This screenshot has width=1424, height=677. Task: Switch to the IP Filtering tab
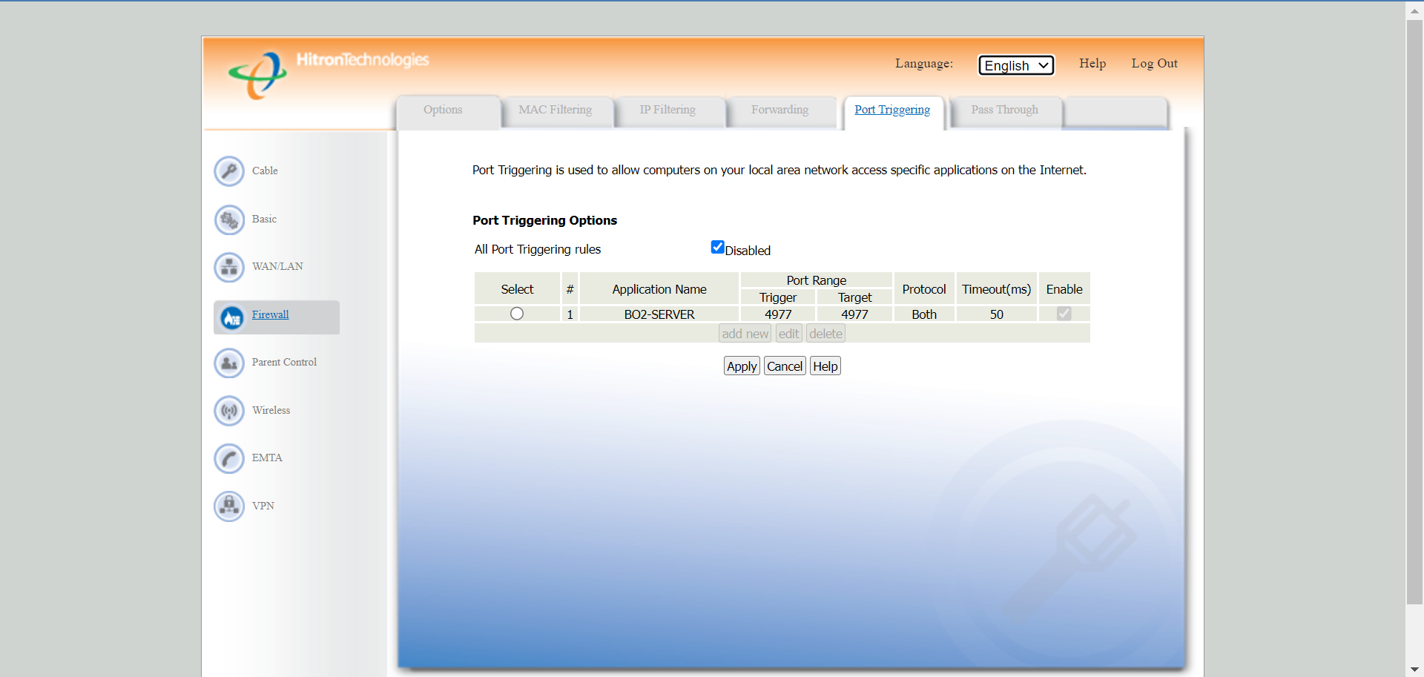pos(667,110)
